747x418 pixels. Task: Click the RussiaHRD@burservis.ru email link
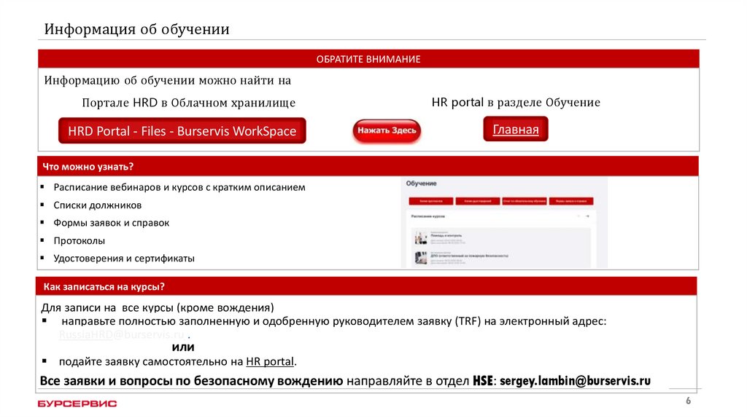[122, 334]
